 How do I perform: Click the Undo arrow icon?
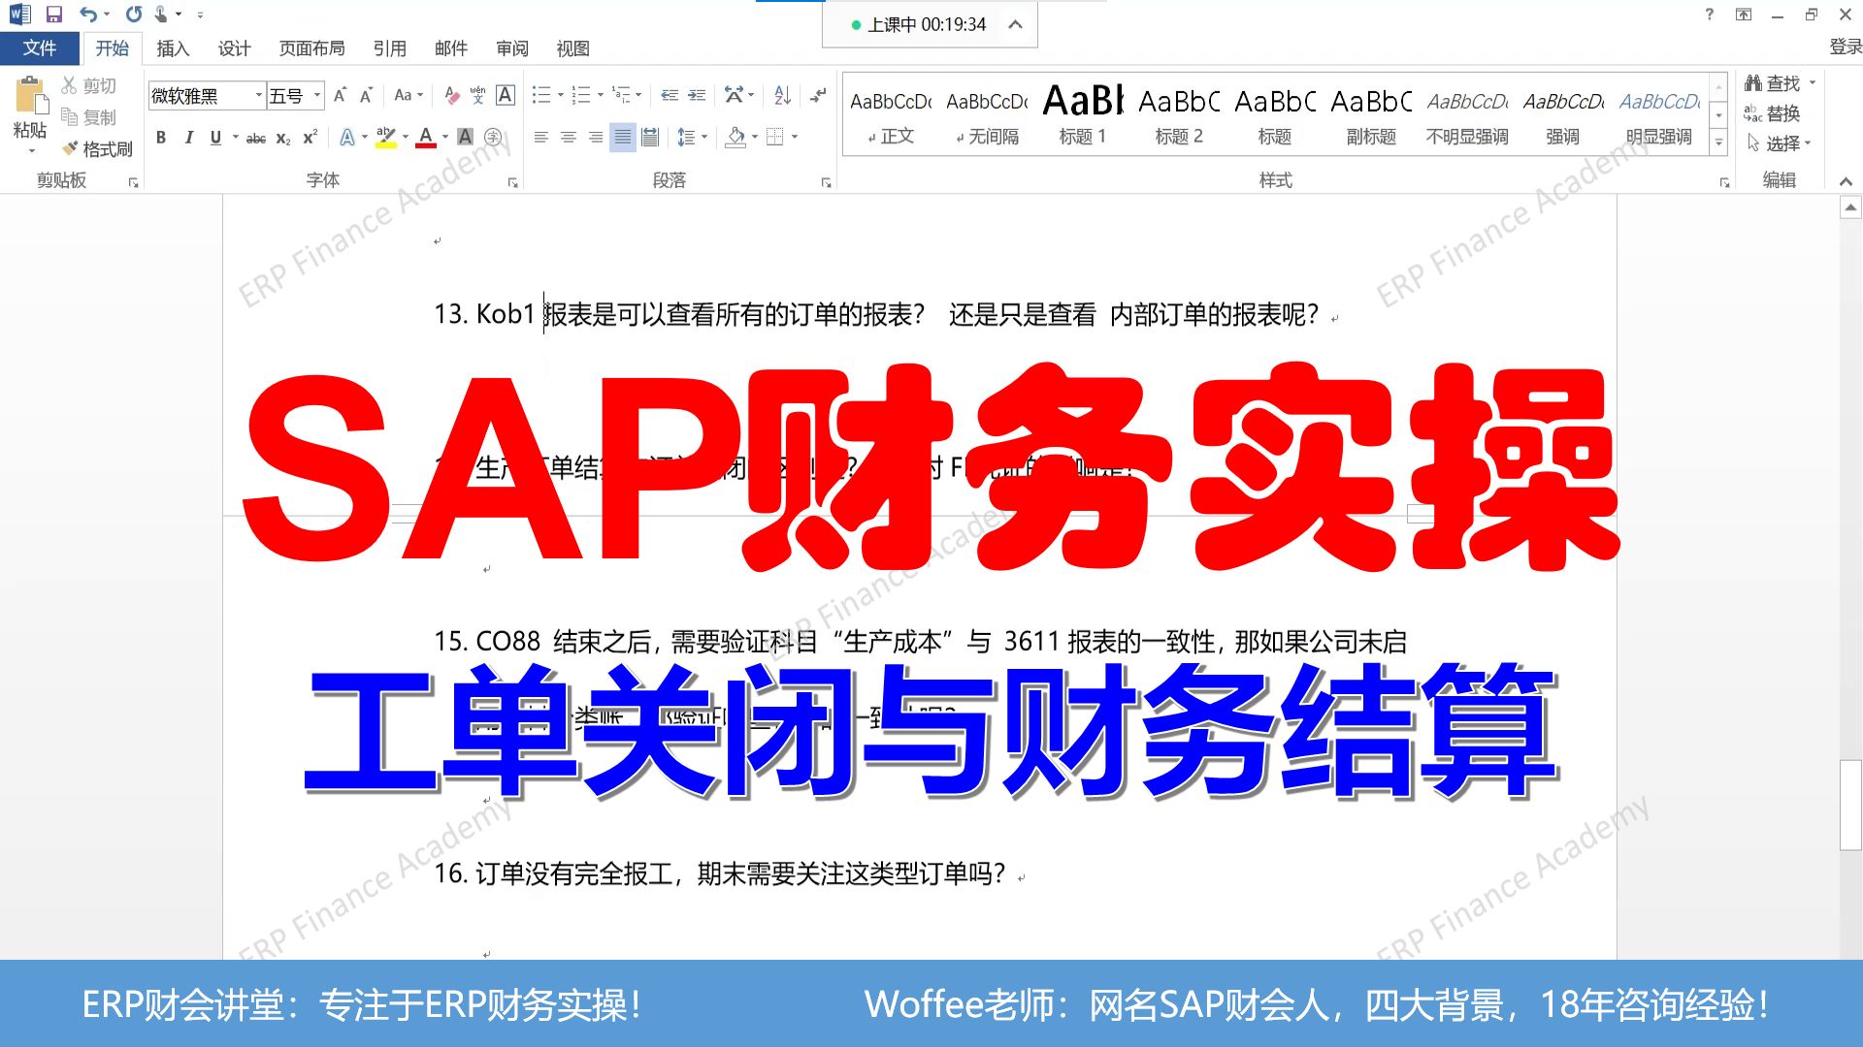pos(88,15)
